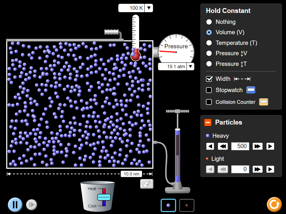Click the eraser icon to clear particles
The width and height of the screenshot is (286, 214).
point(147,184)
